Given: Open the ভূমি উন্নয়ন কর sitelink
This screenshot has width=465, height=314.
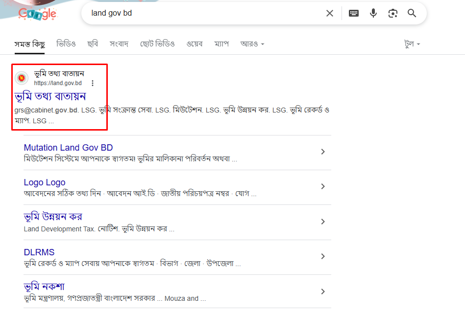Looking at the screenshot, I should pos(53,217).
